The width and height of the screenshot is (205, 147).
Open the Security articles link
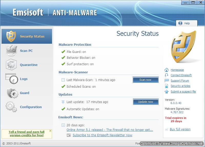[x=180, y=86]
